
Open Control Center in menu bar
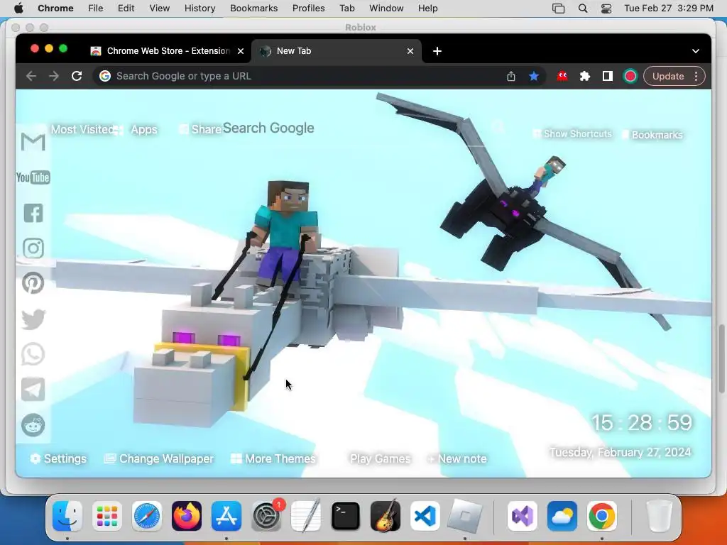(606, 9)
